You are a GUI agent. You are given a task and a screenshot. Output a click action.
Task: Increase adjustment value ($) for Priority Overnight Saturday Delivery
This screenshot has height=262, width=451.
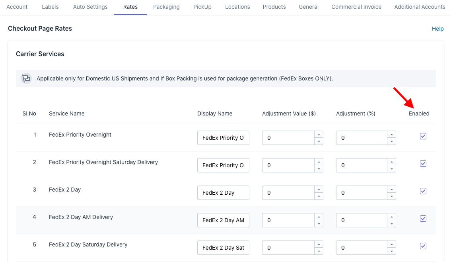(319, 162)
